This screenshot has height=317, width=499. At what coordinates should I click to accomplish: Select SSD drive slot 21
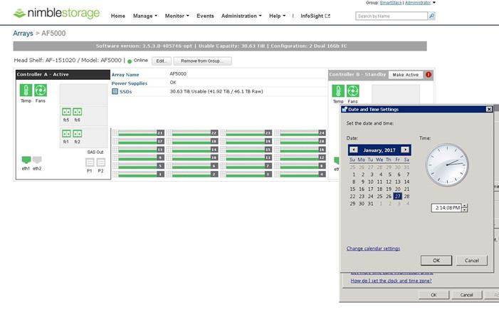[x=138, y=132]
